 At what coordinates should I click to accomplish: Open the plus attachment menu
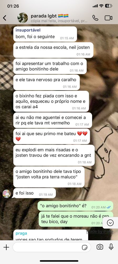tap(6, 247)
